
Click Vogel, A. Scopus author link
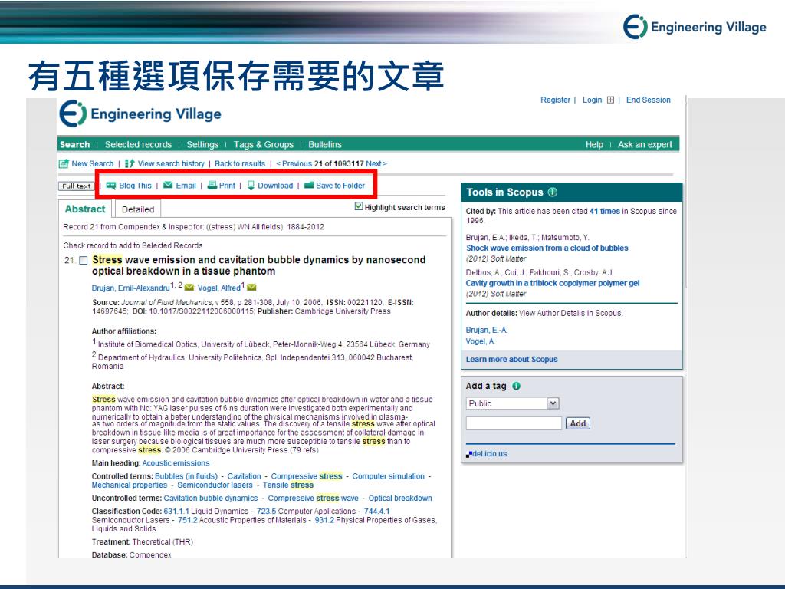(480, 341)
